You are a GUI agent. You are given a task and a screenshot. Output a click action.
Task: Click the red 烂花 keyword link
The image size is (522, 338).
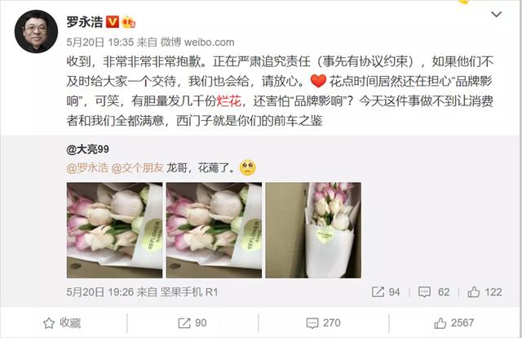tap(229, 101)
